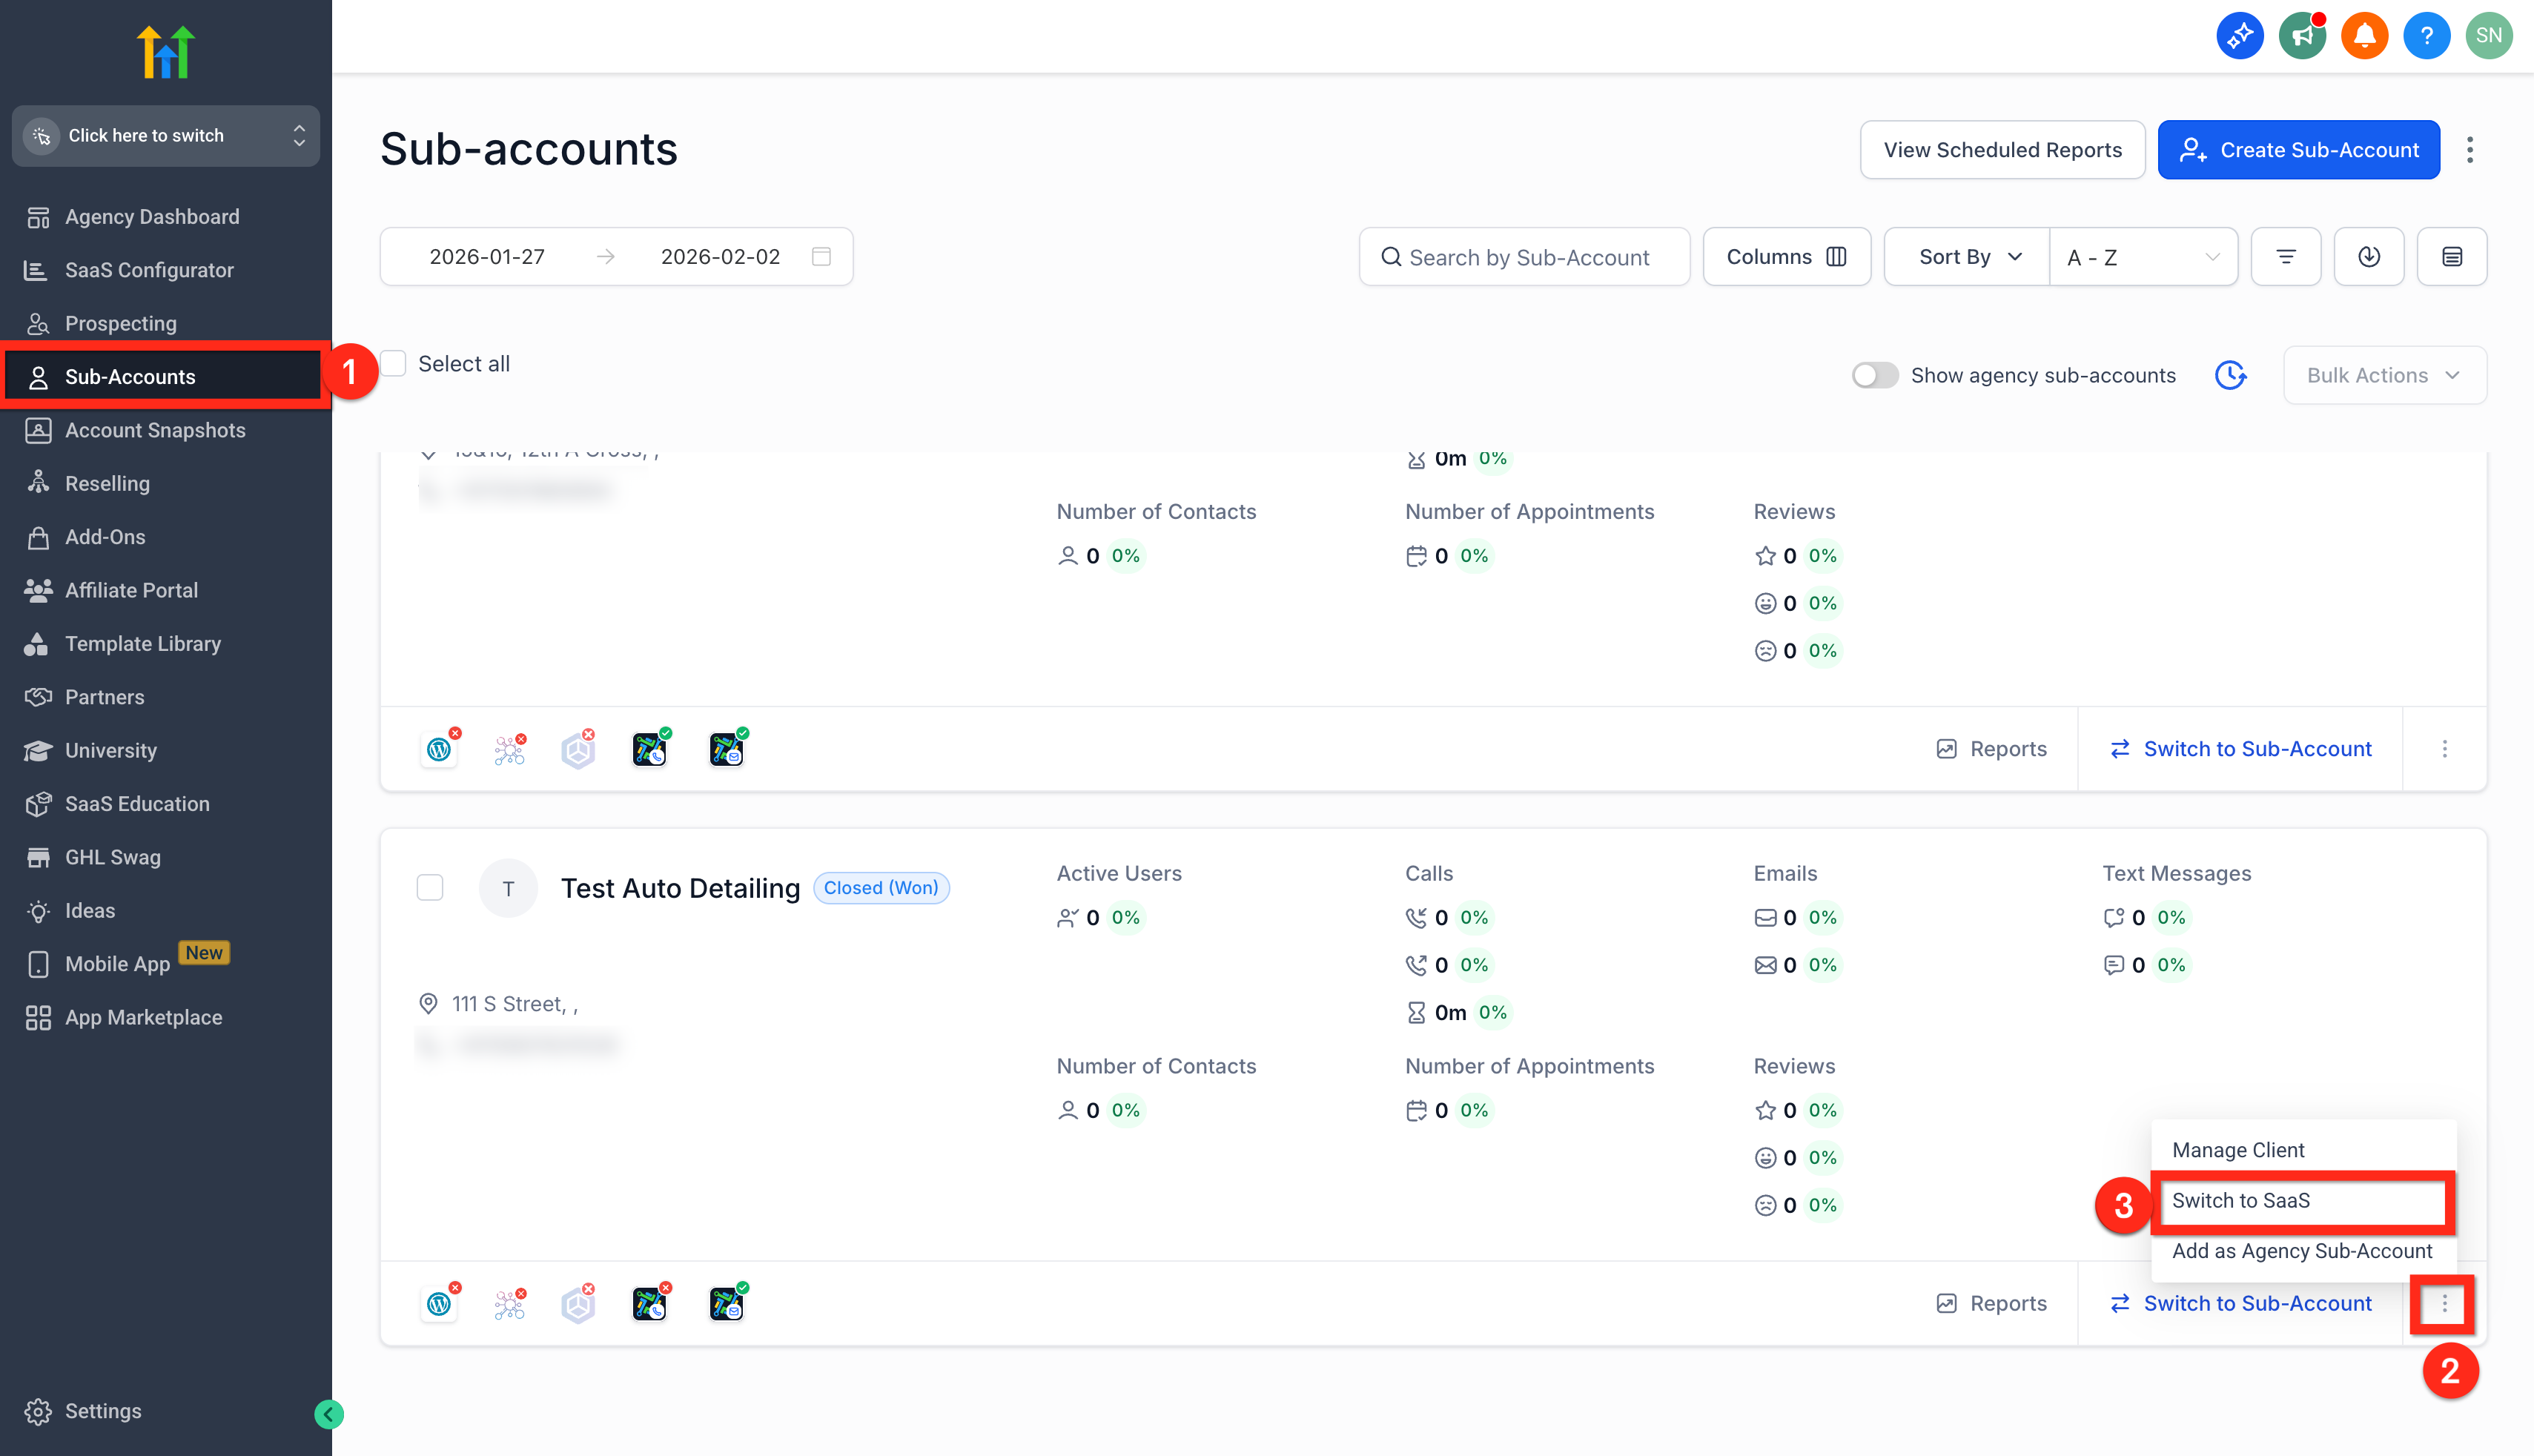
Task: Click the download export icon in the toolbar
Action: 2368,257
